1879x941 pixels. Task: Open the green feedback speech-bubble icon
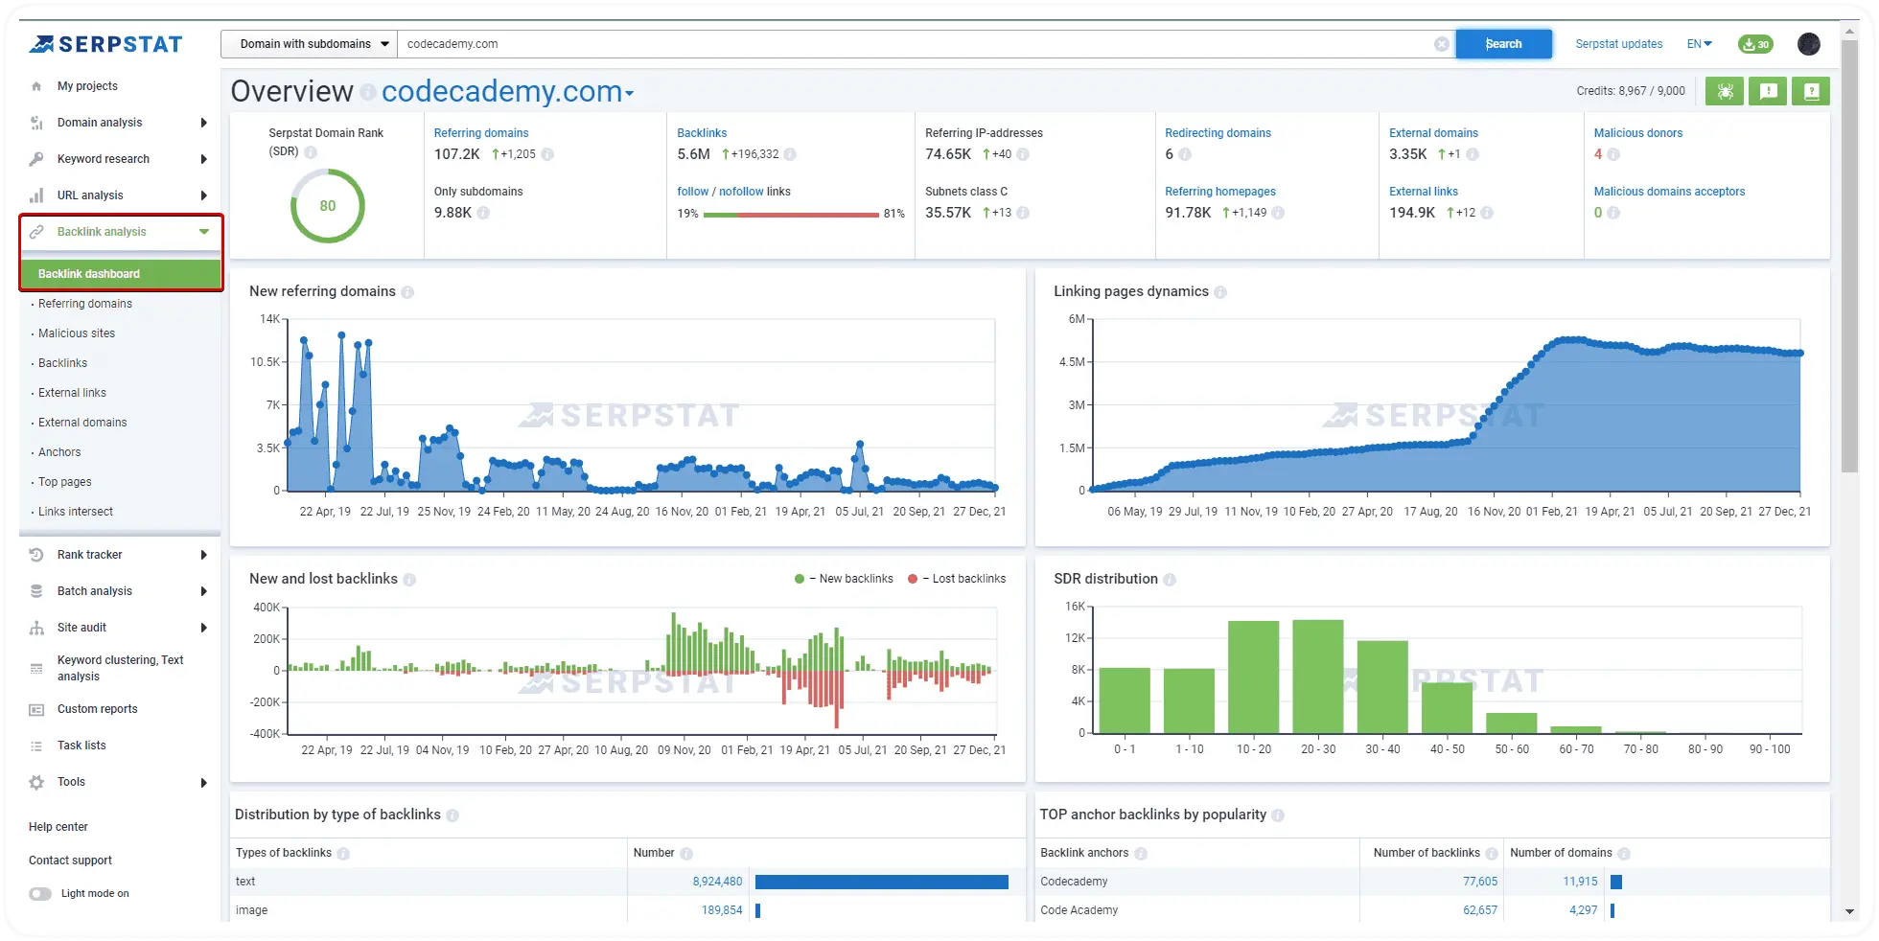point(1767,91)
